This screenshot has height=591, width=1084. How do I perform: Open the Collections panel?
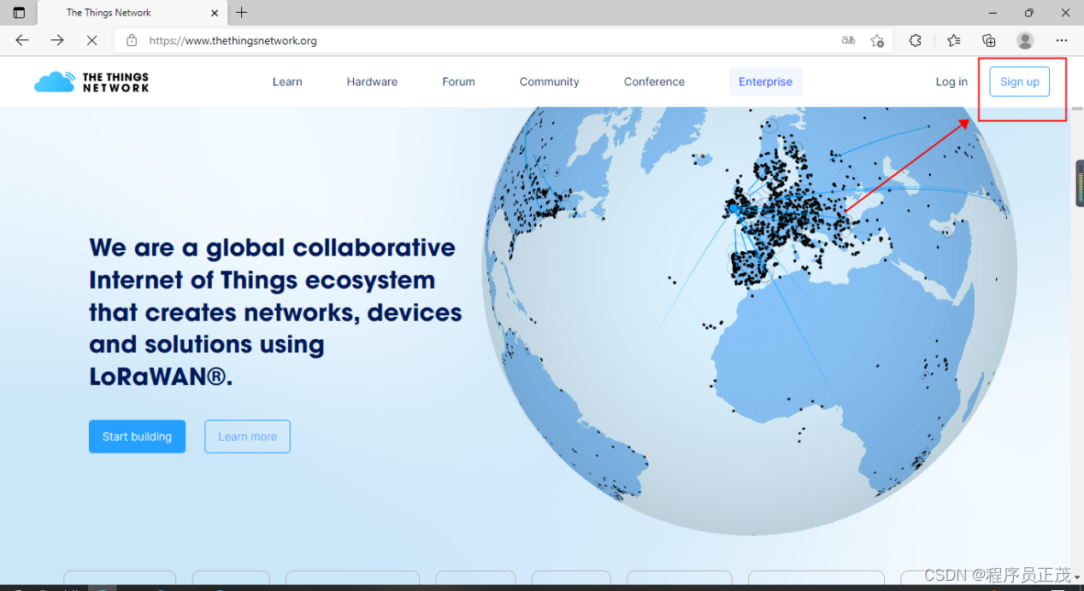pos(989,40)
